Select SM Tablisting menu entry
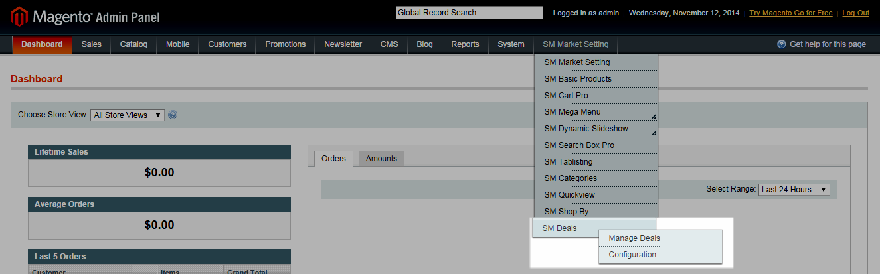Screen dimensions: 880x274 596,162
